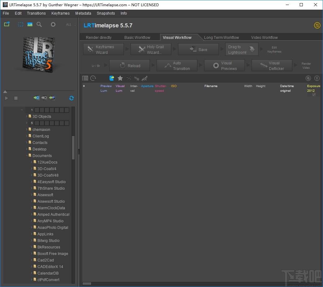This screenshot has height=287, width=323.
Task: Click the download arrow circle icon
Action: coord(317,78)
